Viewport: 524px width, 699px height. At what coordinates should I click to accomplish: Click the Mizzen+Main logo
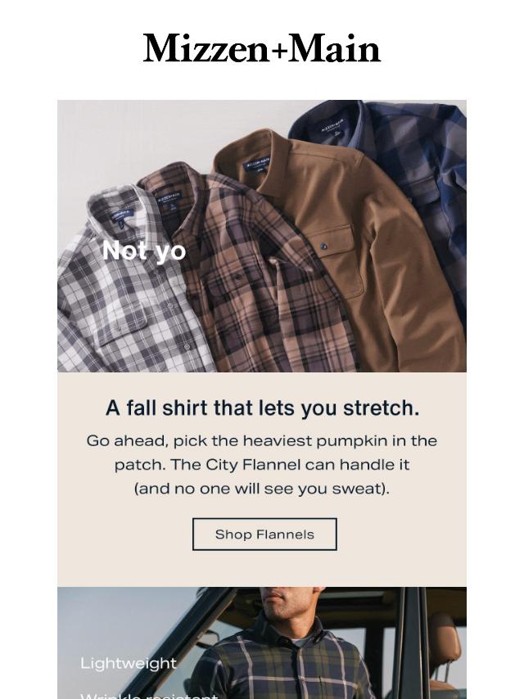pyautogui.click(x=262, y=48)
